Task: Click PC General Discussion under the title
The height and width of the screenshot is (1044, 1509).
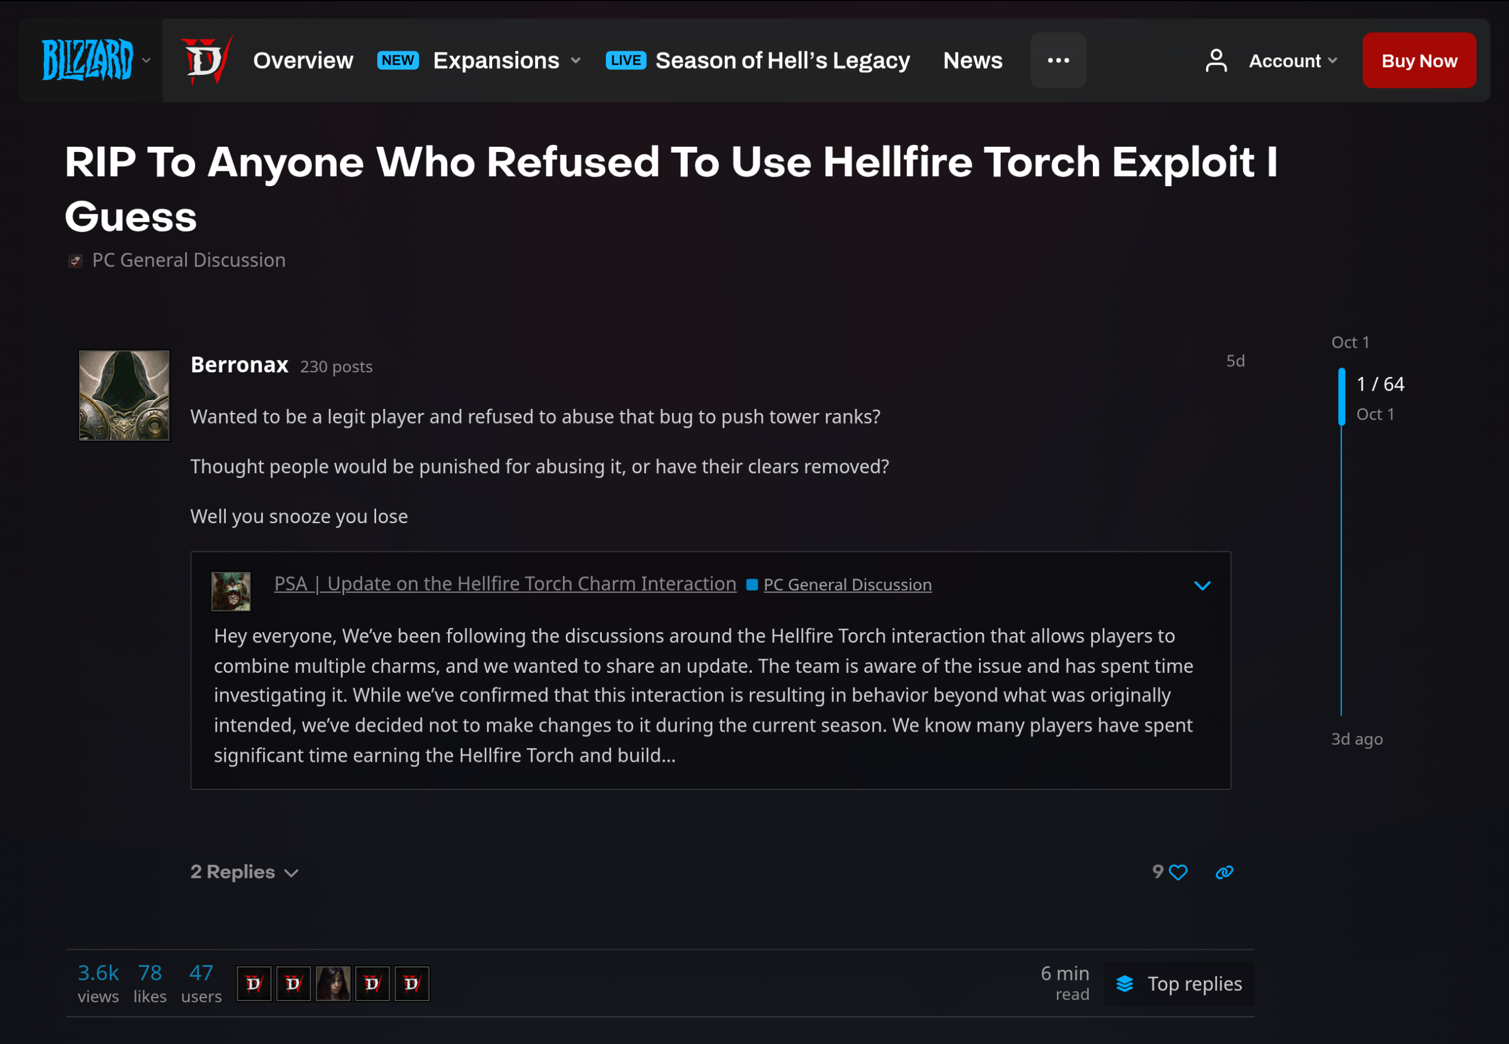Action: click(x=189, y=260)
